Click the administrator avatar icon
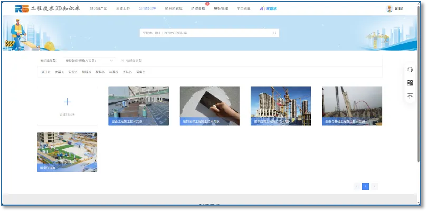 click(390, 8)
